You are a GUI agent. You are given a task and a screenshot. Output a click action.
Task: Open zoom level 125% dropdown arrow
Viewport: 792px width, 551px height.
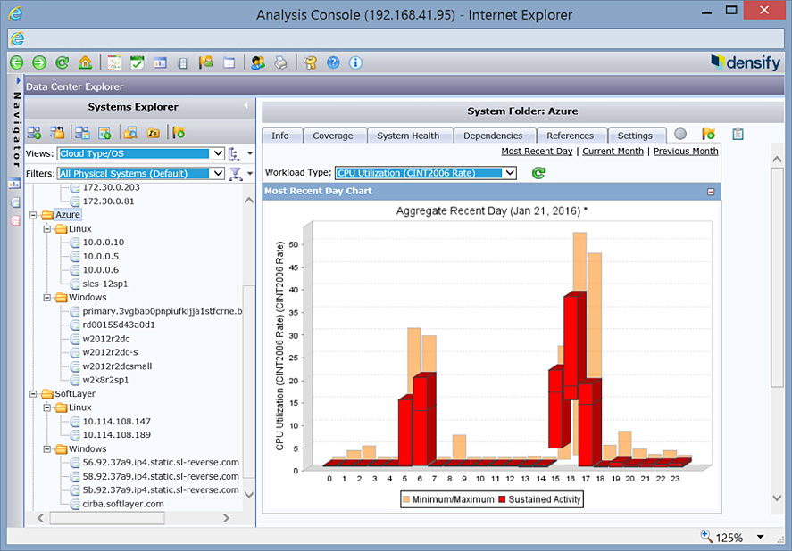tap(760, 538)
